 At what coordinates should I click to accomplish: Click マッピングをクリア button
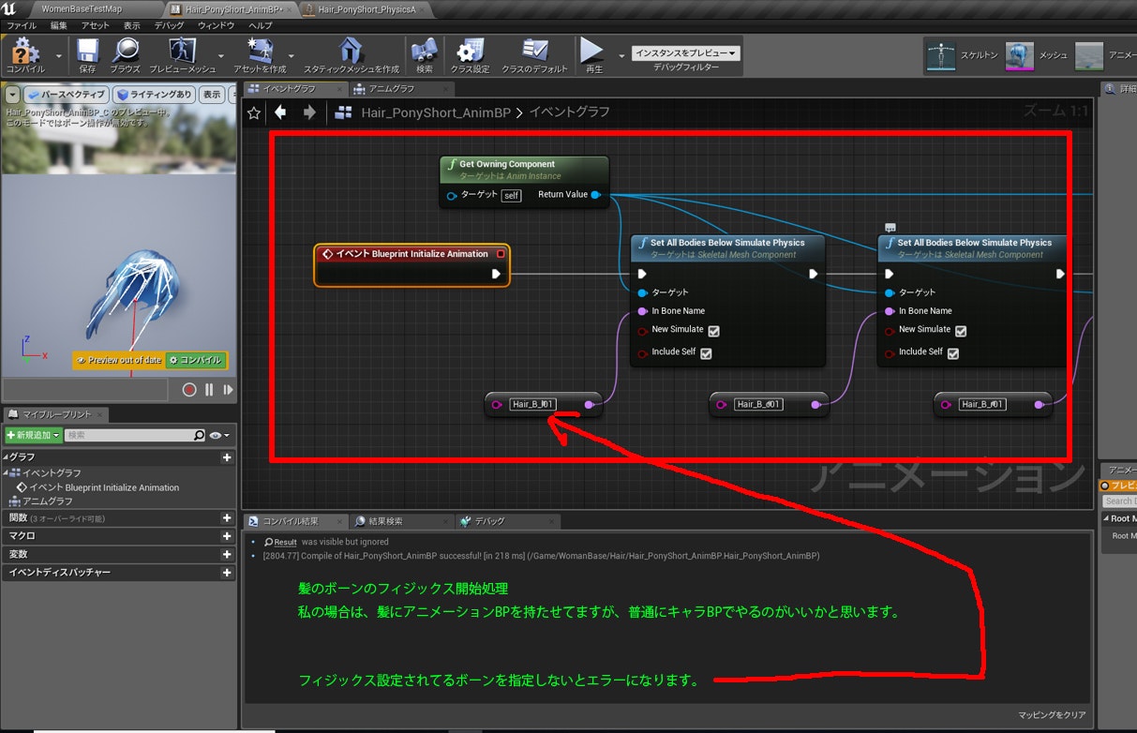1053,715
